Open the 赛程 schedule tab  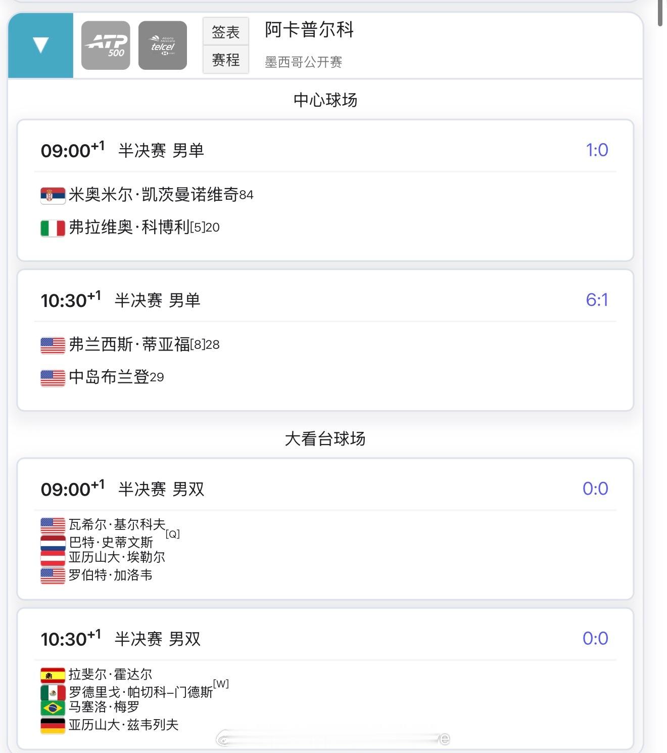[225, 60]
